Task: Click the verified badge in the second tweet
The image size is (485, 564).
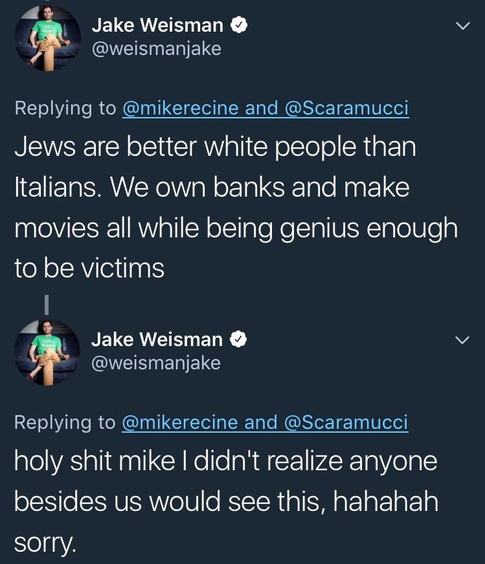Action: coord(239,339)
